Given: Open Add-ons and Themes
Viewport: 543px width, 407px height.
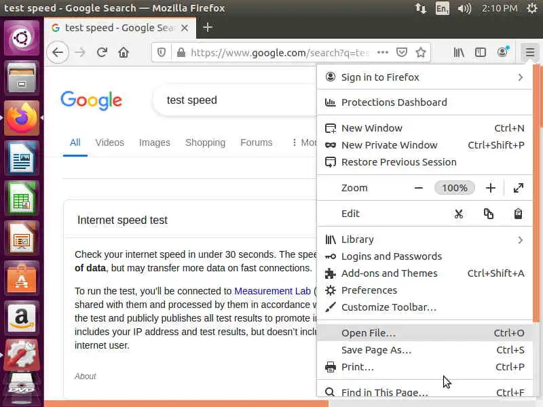Looking at the screenshot, I should tap(425, 273).
